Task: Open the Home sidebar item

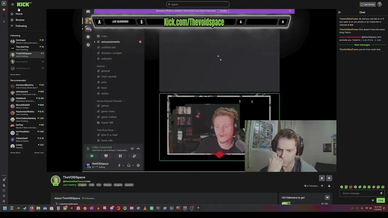Action: pyautogui.click(x=19, y=14)
